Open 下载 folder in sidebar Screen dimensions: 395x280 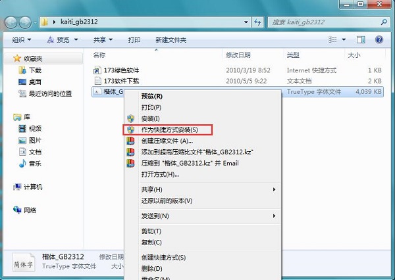pos(30,70)
